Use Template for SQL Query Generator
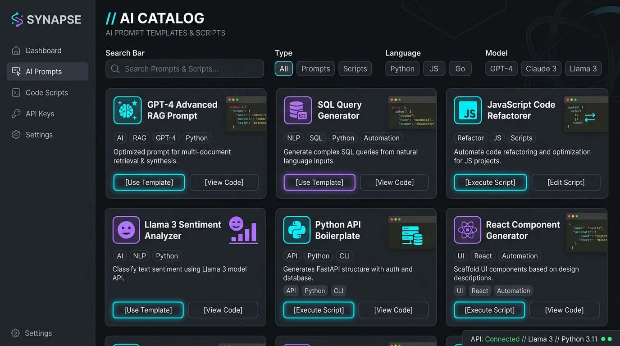Screen dimensions: 620x346 click(x=319, y=182)
